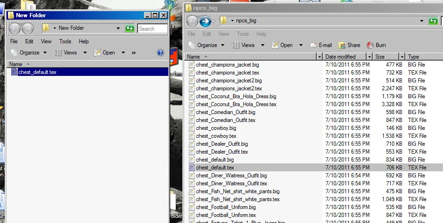Sort by Name column header in npcs_big
443x223 pixels.
(251, 57)
